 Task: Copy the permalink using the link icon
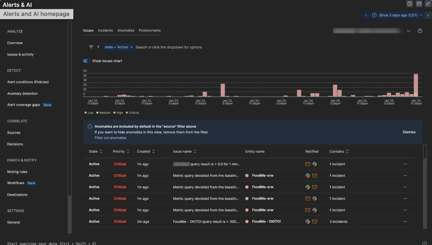point(428,4)
